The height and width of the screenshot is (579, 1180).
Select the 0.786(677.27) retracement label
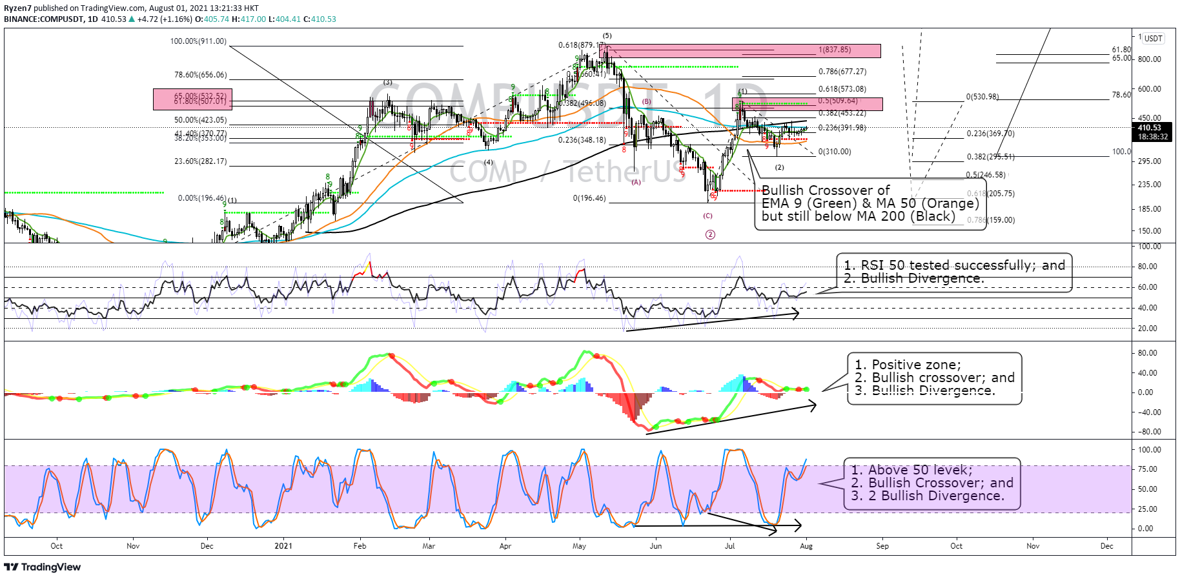[x=842, y=72]
